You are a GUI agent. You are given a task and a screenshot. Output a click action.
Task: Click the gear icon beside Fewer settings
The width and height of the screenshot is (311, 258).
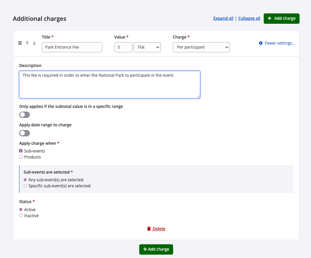[x=261, y=43]
